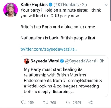The height and width of the screenshot is (108, 111).
Task: Click Katie Hopkins' blue verified badge
Action: point(51,5)
